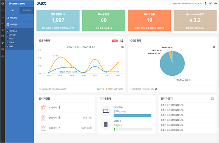The width and height of the screenshot is (219, 143).
Task: Click the top white square icon in the dark rail
Action: click(x=3, y=3)
